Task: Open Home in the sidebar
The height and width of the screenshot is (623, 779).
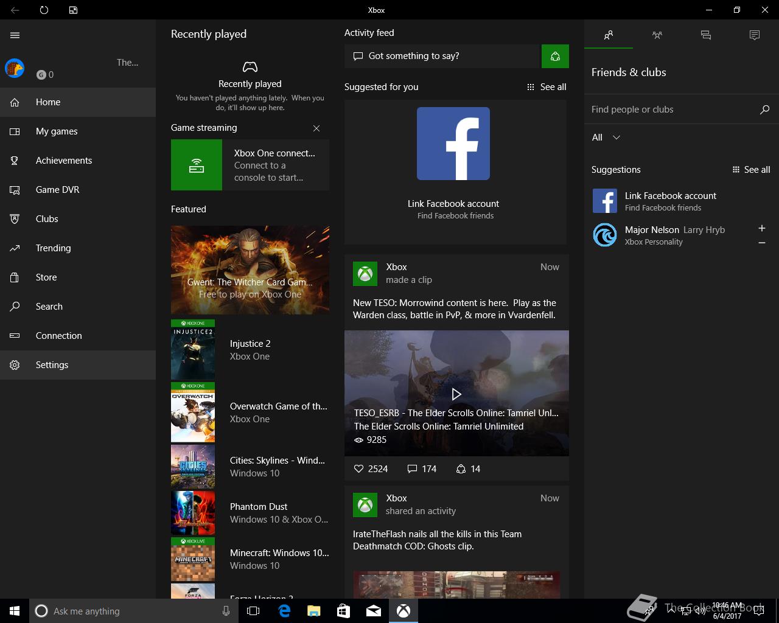Action: point(78,102)
